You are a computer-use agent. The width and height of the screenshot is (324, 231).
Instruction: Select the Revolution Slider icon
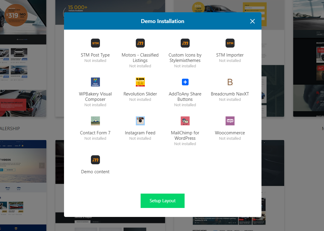(x=140, y=82)
